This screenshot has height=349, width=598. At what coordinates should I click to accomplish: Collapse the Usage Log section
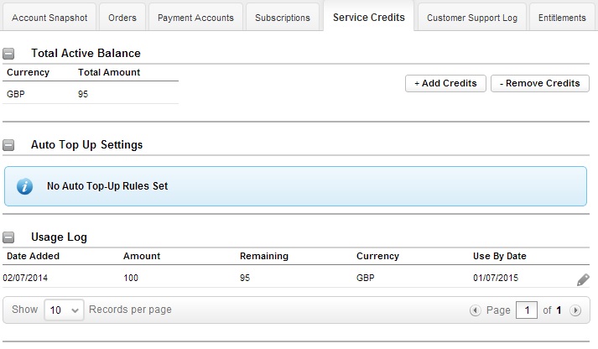(9, 237)
